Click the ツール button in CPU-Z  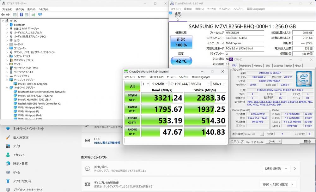point(272,142)
